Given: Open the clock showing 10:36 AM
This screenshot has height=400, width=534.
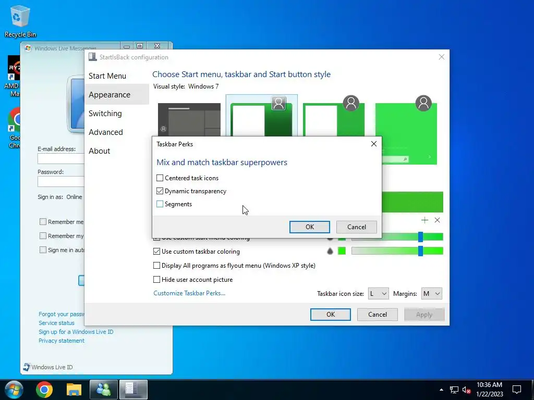Looking at the screenshot, I should (x=489, y=390).
